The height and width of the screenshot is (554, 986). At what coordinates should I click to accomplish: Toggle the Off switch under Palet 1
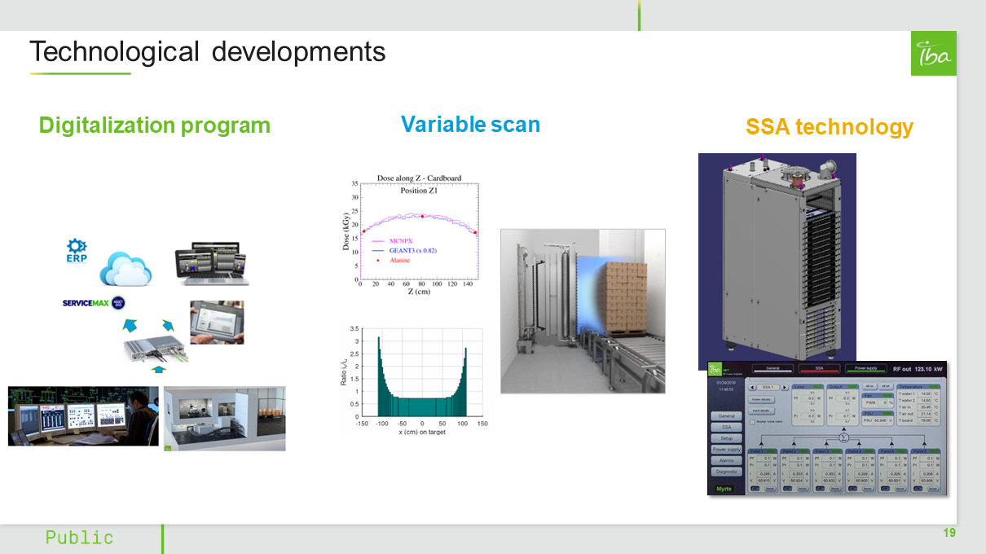pyautogui.click(x=755, y=489)
